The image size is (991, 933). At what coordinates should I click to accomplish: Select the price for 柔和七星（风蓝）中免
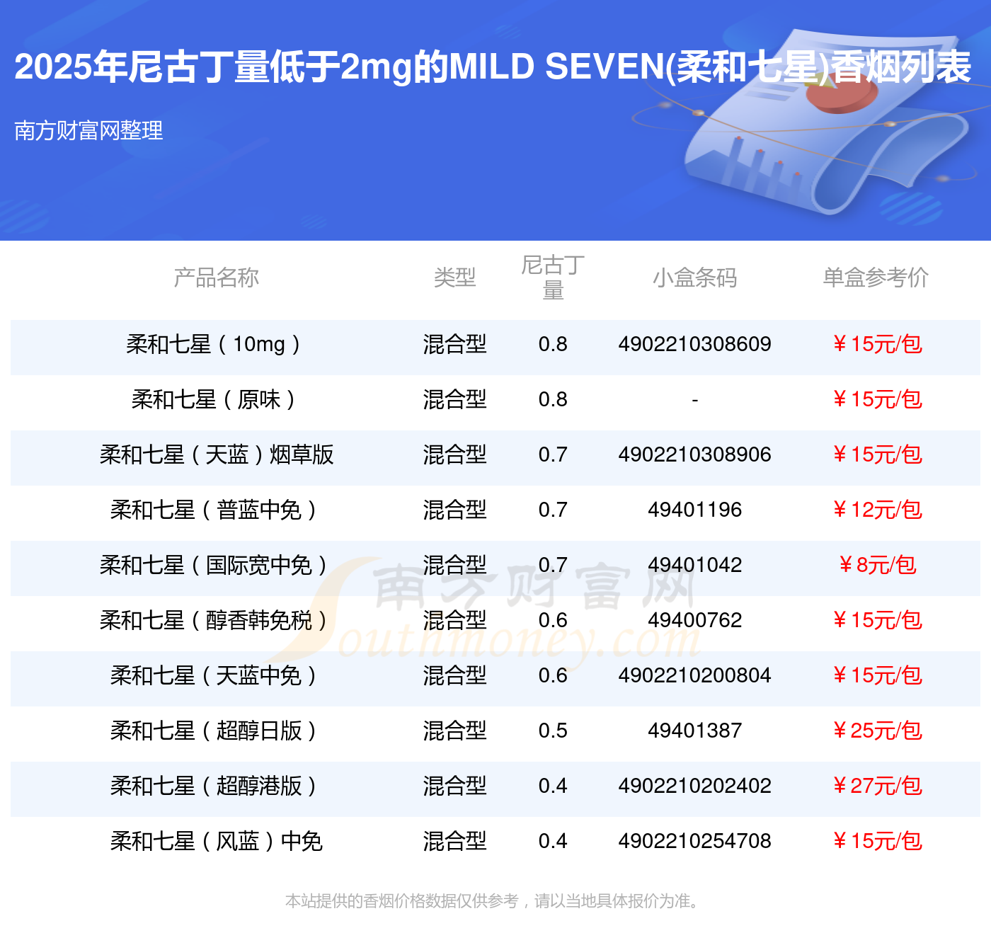(876, 841)
